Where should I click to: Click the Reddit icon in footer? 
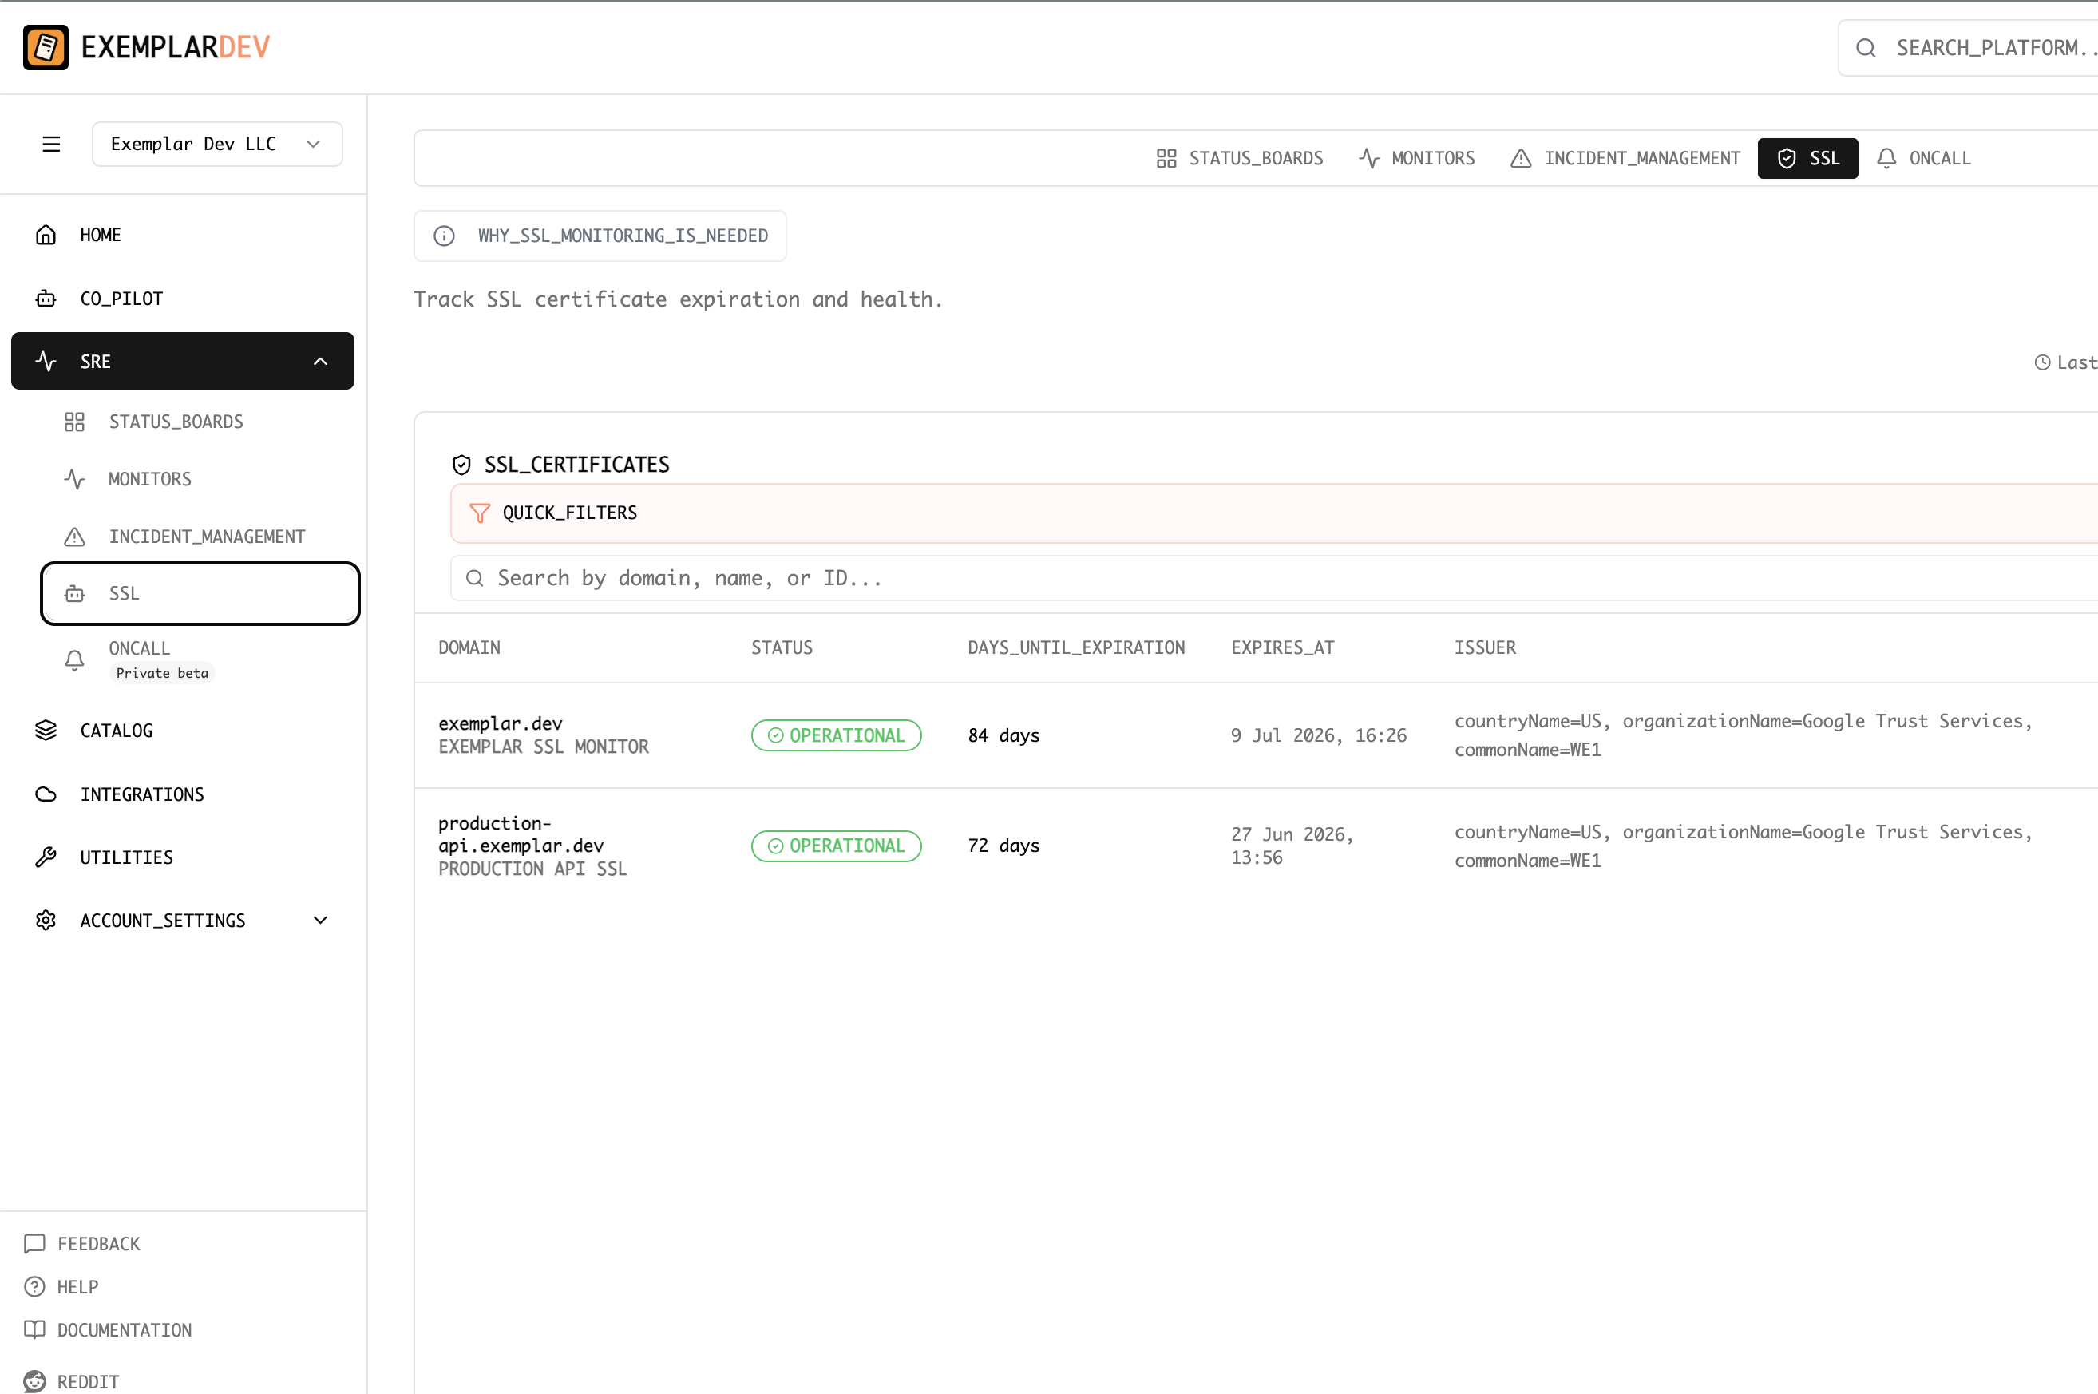point(34,1380)
